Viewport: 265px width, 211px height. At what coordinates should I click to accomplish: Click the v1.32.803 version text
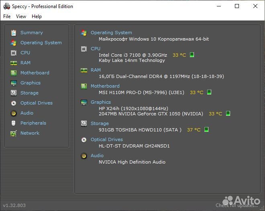(x=14, y=205)
